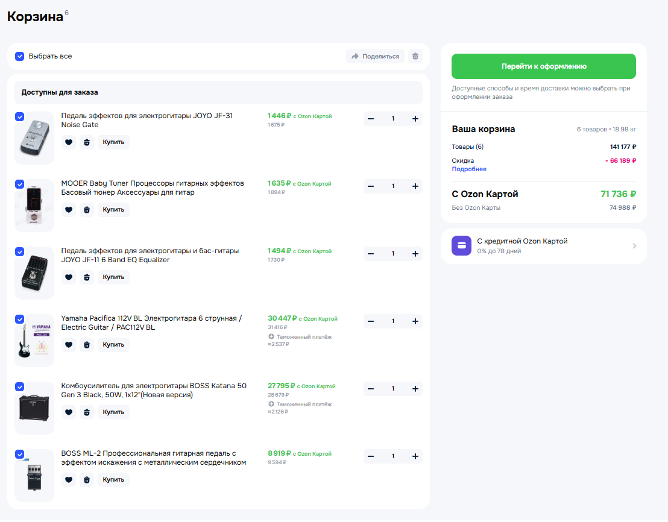The image size is (668, 522).
Task: Uncheck the JOYO JF-31 Noise Gate item
Action: click(19, 117)
